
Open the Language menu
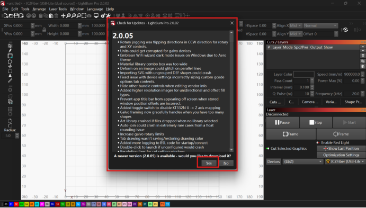pos(94,9)
